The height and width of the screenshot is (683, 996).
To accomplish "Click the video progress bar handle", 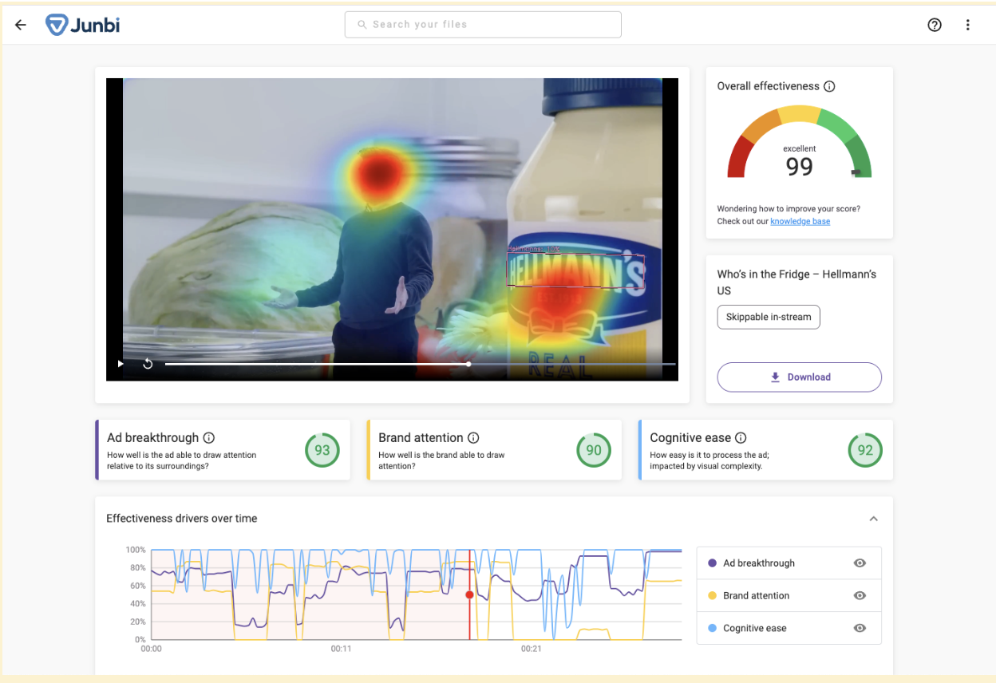I will click(468, 364).
